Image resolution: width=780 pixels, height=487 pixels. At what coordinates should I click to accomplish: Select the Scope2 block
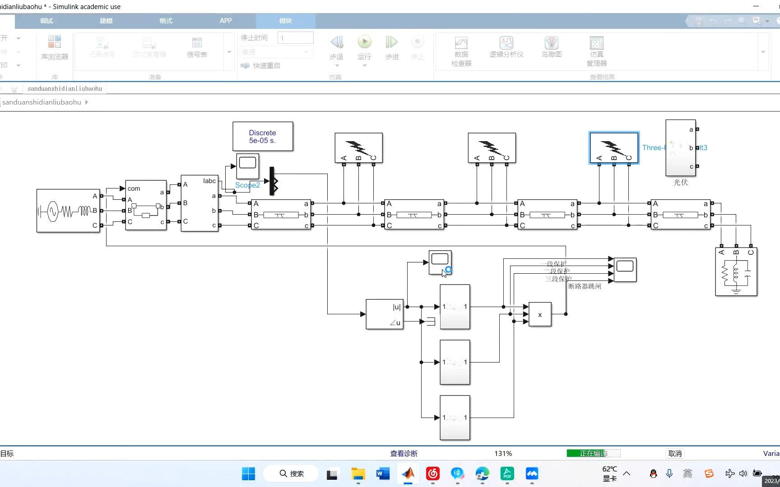[x=248, y=166]
